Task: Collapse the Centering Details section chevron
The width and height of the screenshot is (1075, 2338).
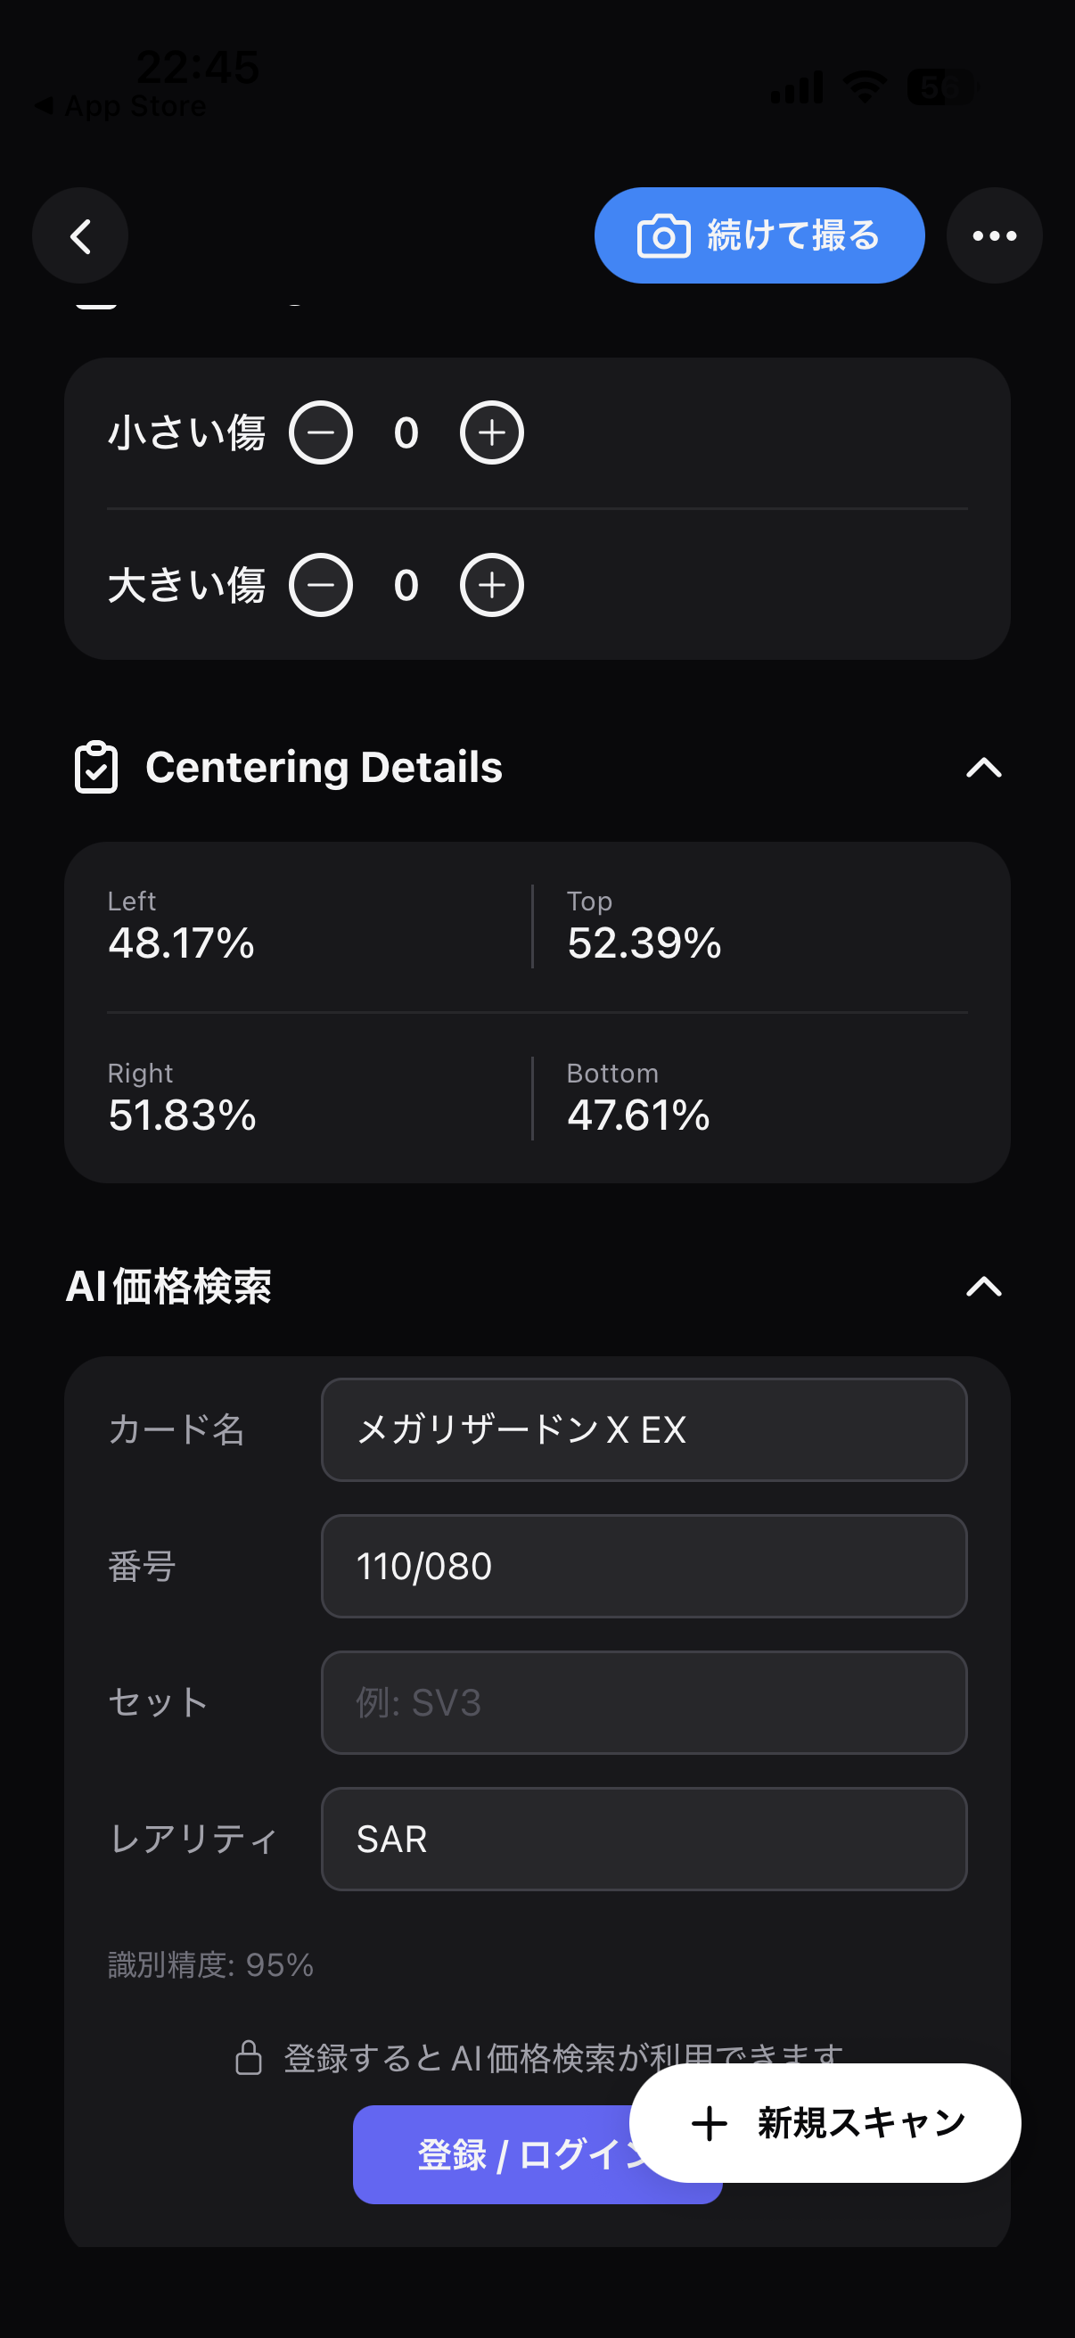Action: point(983,768)
